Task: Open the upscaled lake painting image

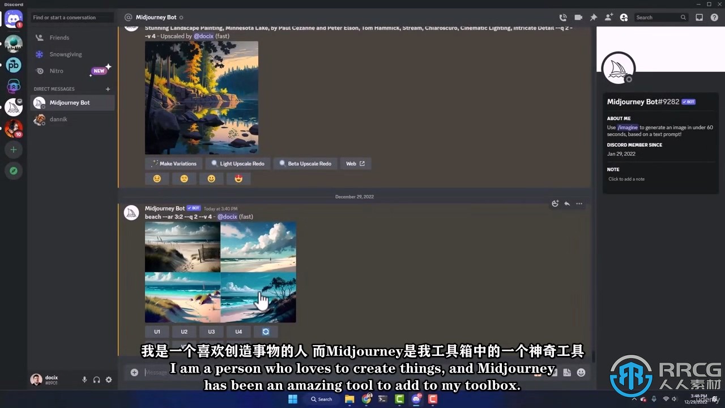Action: click(202, 97)
